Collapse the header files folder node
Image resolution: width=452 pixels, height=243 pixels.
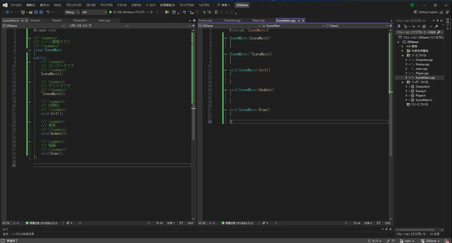402,82
